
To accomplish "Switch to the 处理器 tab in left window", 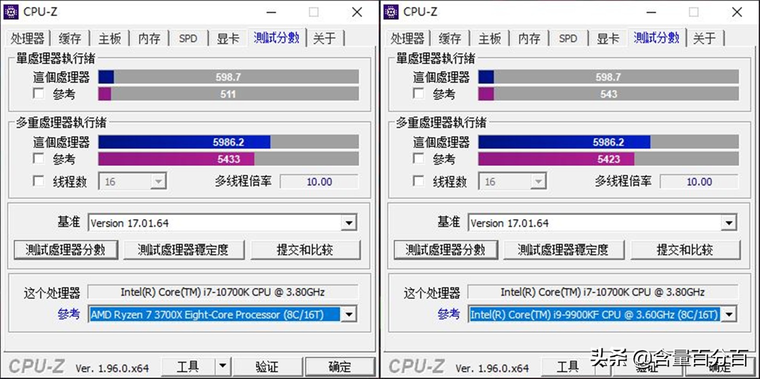I will [x=27, y=38].
